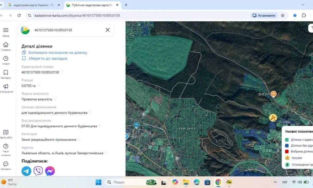
Task: Open Карта сайту map icon
Action: point(6,132)
